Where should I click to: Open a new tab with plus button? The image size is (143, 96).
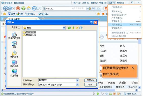[43, 19]
